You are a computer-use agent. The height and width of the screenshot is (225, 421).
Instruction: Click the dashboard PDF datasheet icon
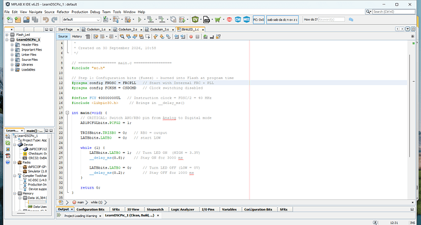click(8, 156)
